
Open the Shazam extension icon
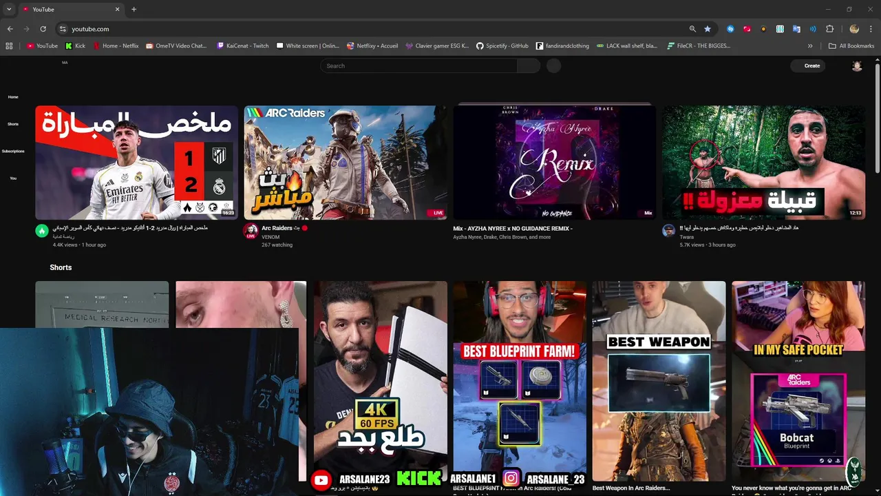(730, 29)
